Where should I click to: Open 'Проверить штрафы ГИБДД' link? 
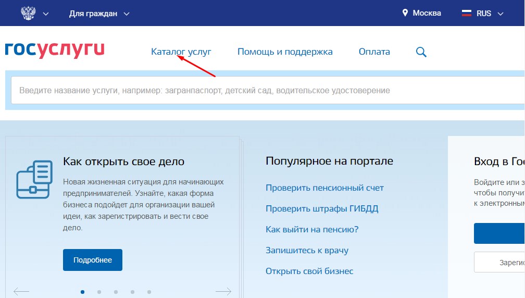(x=322, y=209)
